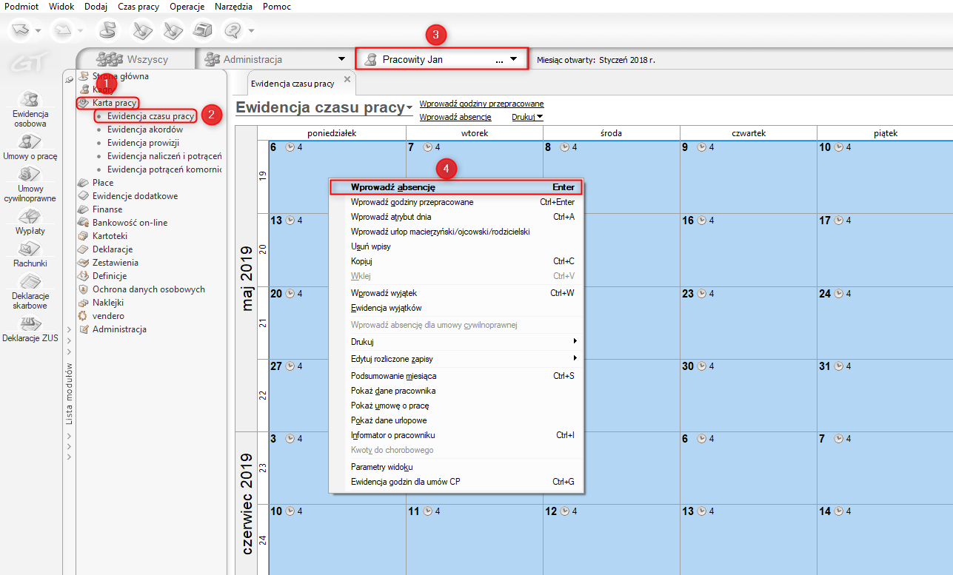Click the Wprowadź godziny przepracowane link above calendar
This screenshot has height=575, width=953.
481,104
